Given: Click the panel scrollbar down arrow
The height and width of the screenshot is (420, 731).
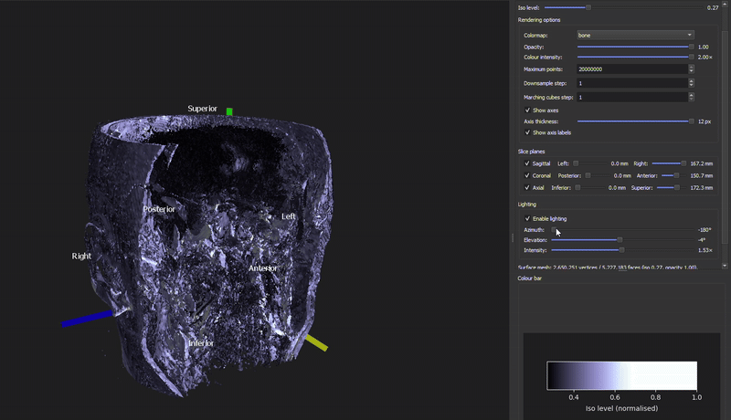Looking at the screenshot, I should [x=726, y=266].
